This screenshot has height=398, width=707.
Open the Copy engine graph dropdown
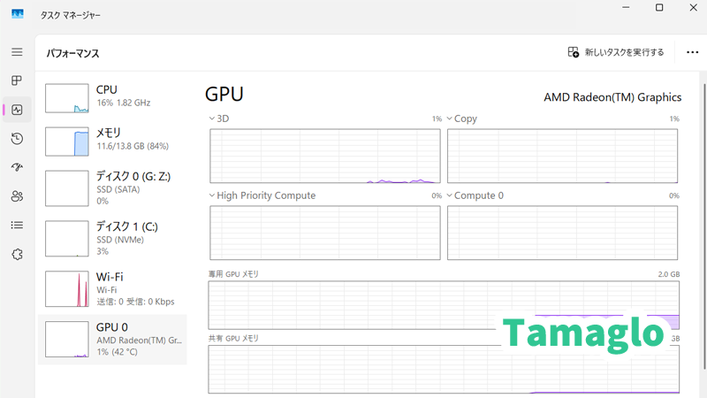pos(449,118)
